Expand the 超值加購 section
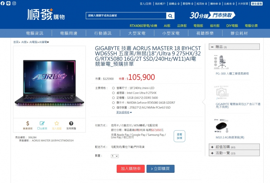Viewport: 270px width, 183px height. point(234,147)
